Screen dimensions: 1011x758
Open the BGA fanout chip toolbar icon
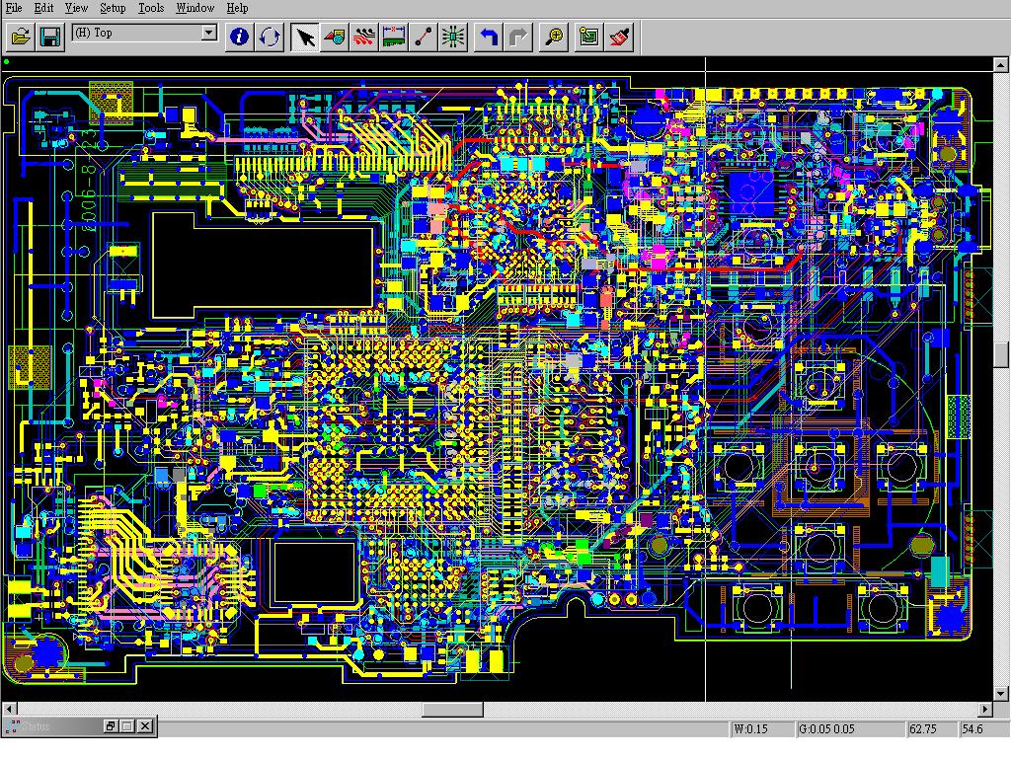click(452, 37)
